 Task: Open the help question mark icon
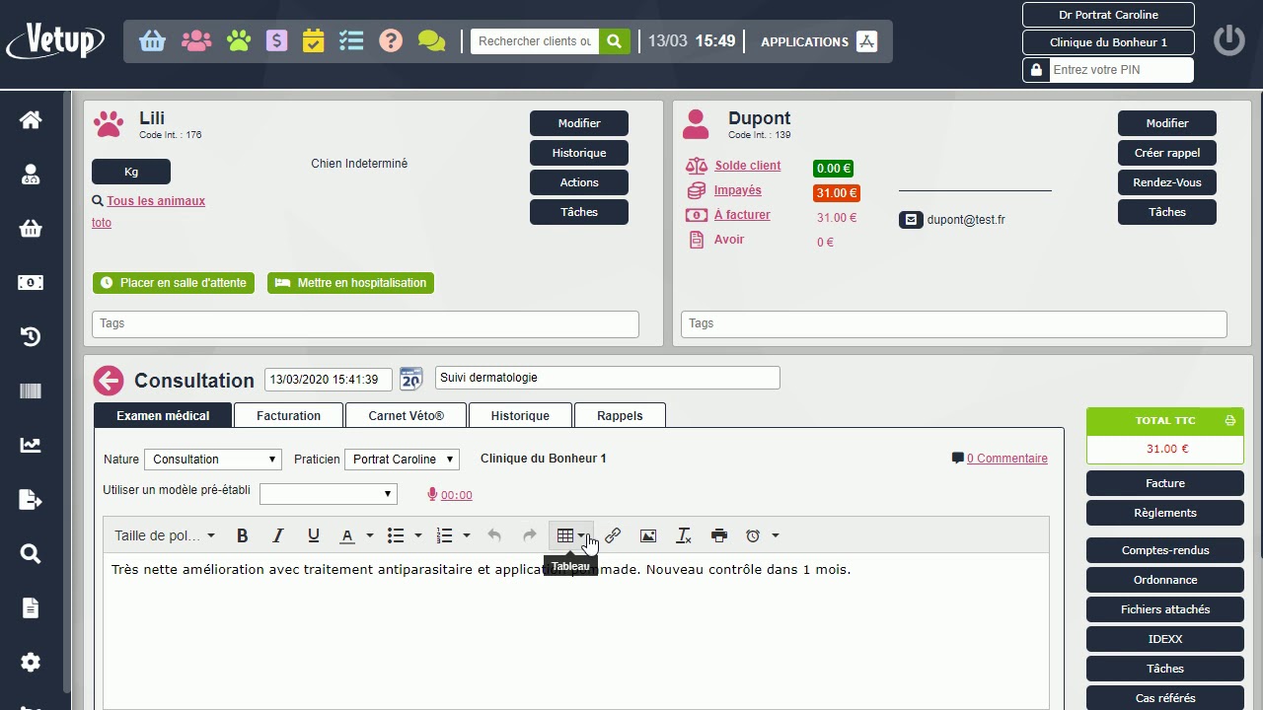point(391,41)
